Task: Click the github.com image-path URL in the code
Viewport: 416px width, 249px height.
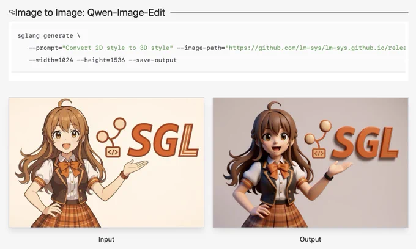Action: (316, 48)
